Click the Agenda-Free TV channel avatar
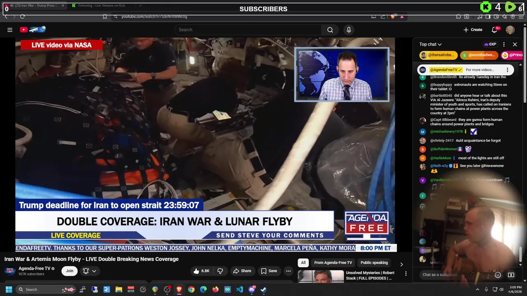This screenshot has height=296, width=527. (x=10, y=271)
